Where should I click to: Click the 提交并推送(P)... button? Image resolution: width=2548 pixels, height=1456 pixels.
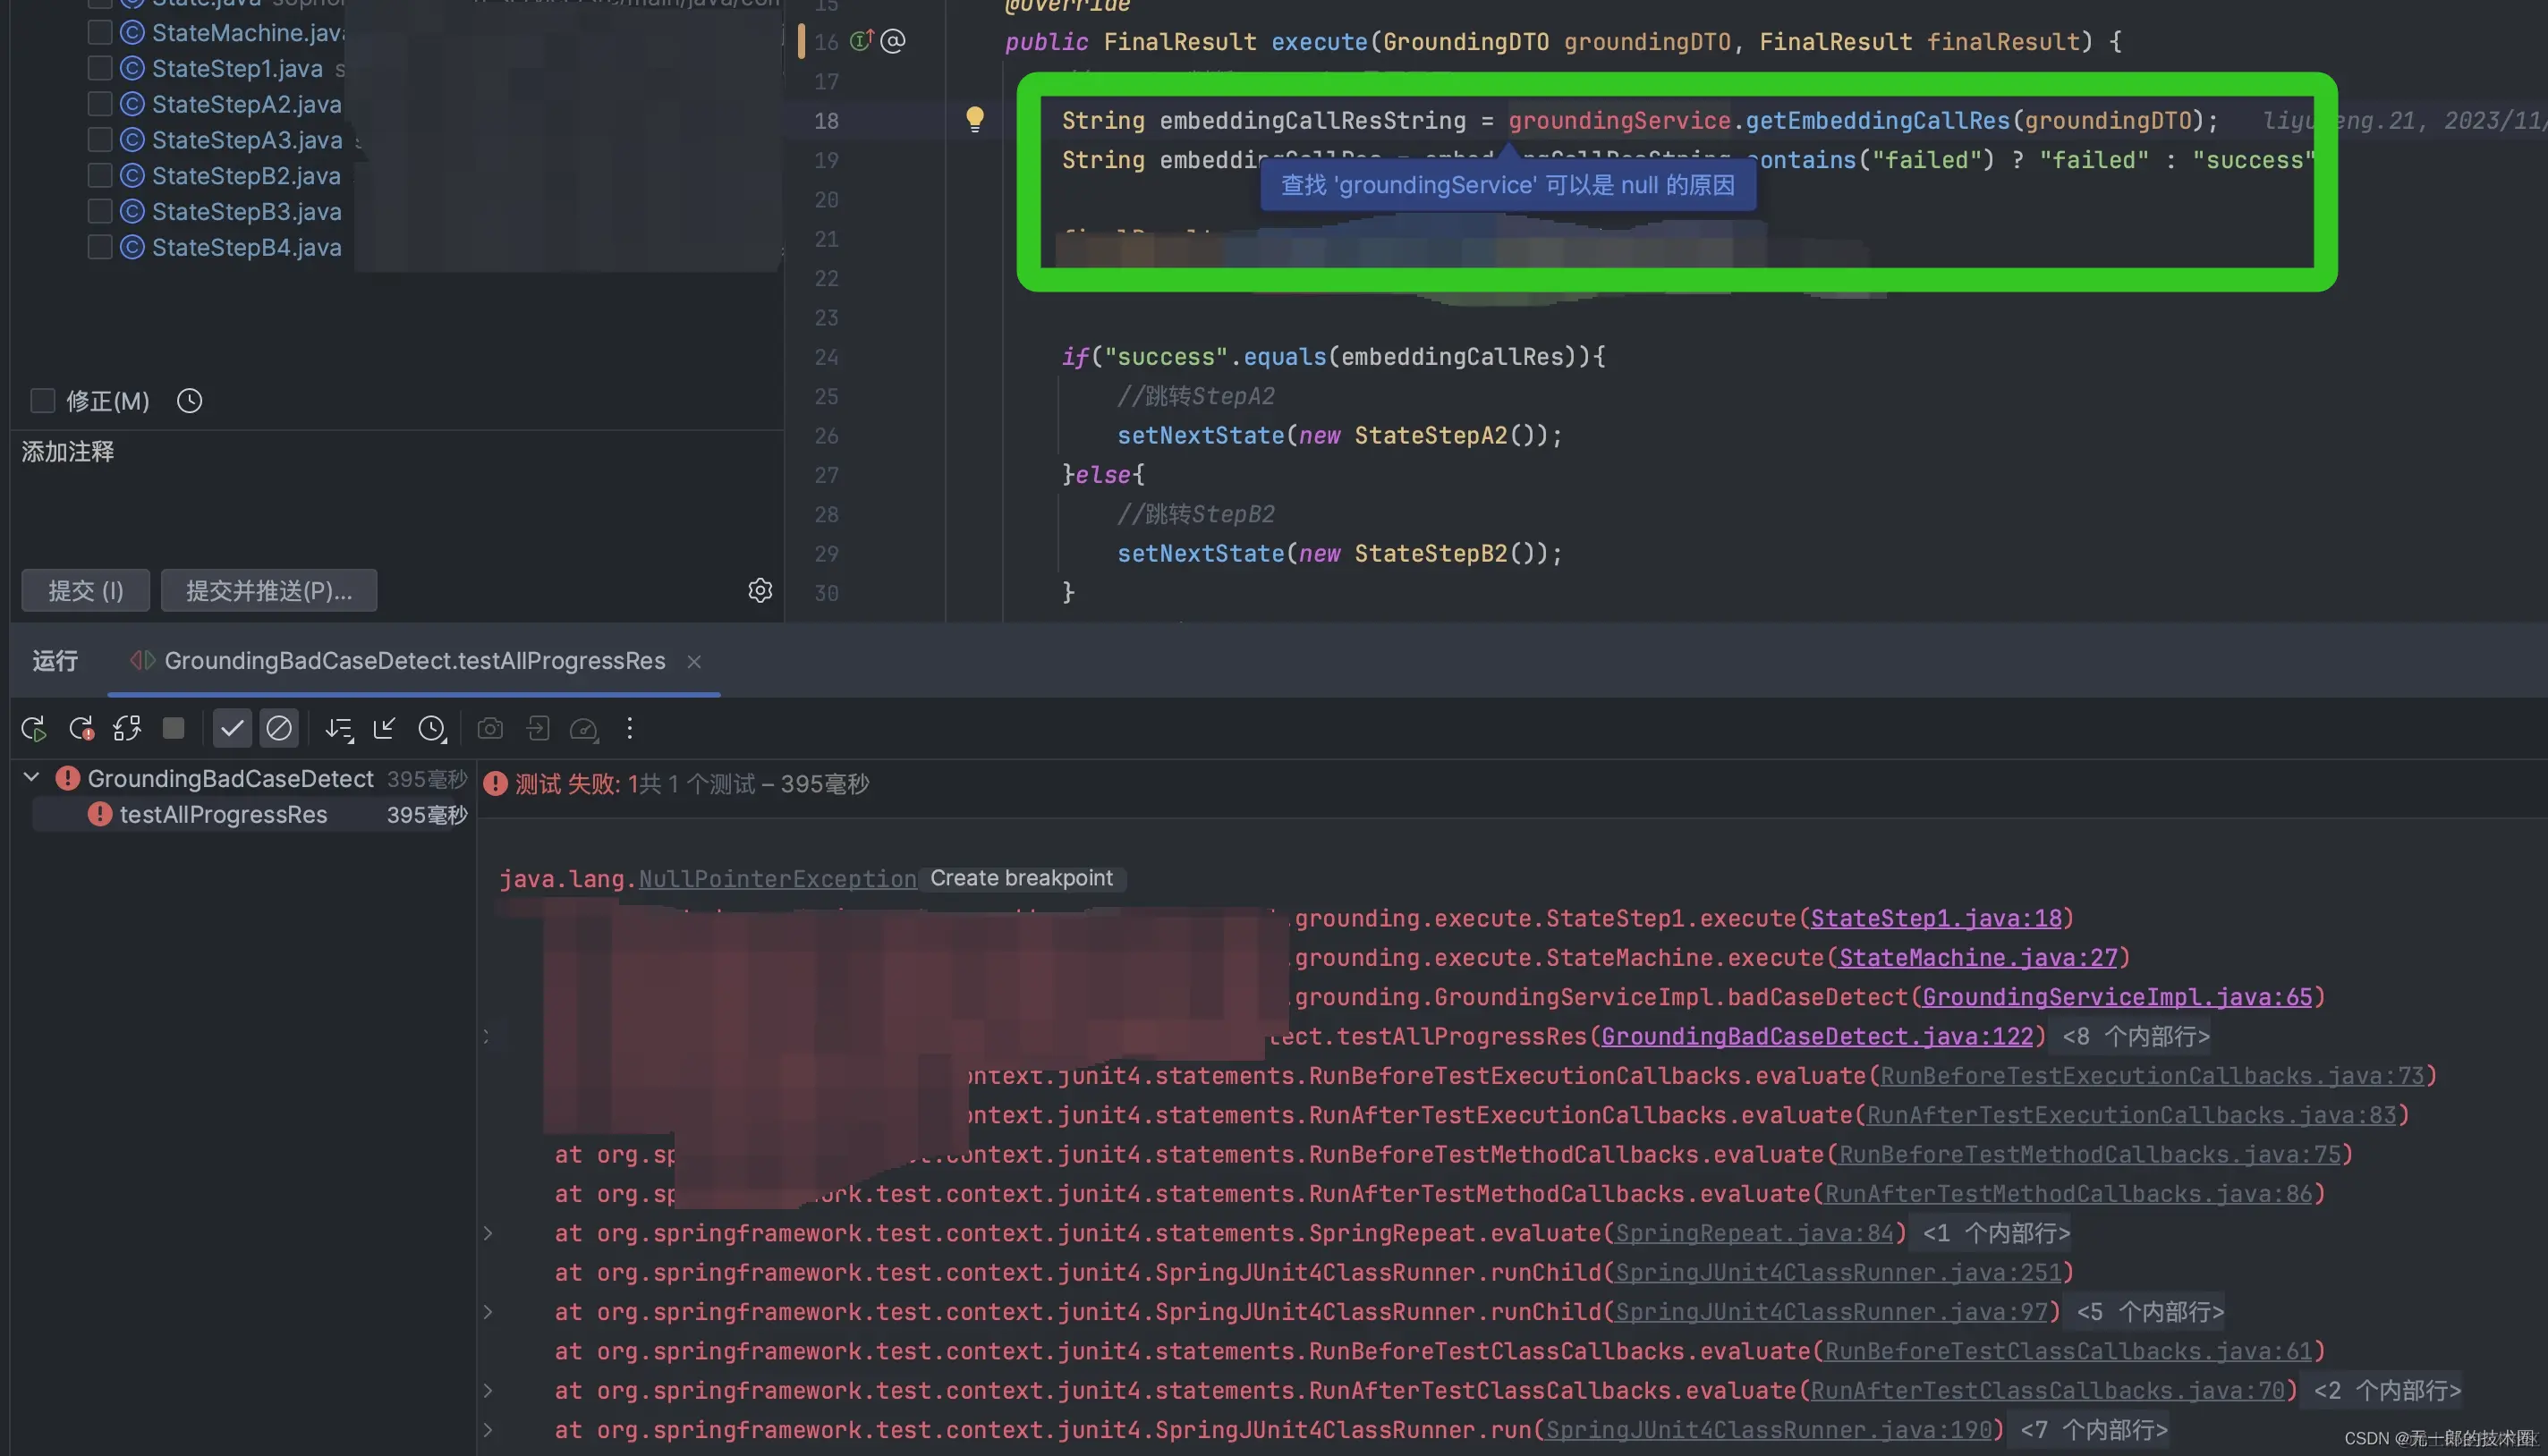pos(268,591)
